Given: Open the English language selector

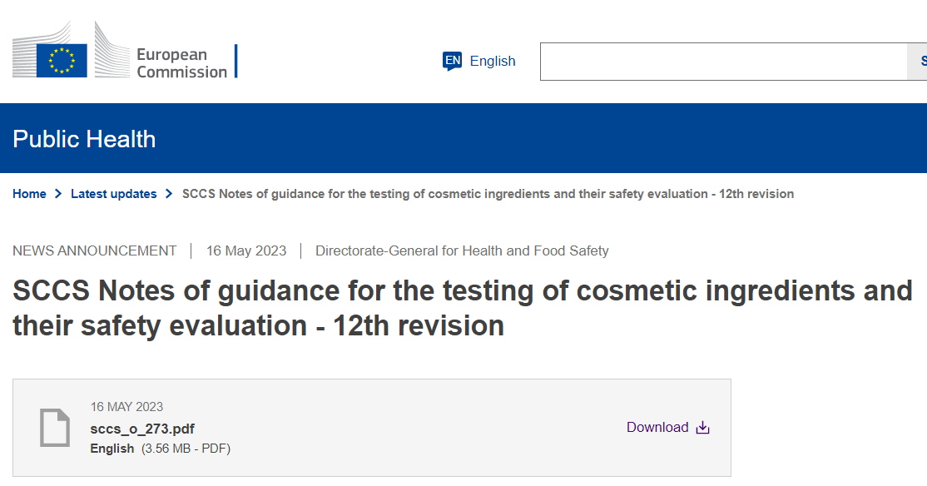Looking at the screenshot, I should [492, 61].
